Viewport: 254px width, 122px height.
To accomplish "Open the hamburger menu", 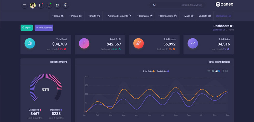I will [24, 5].
